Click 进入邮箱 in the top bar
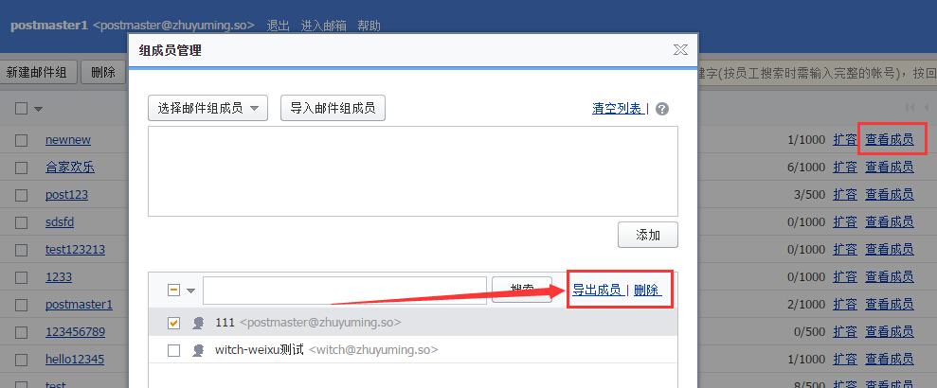The image size is (937, 388). pos(323,26)
